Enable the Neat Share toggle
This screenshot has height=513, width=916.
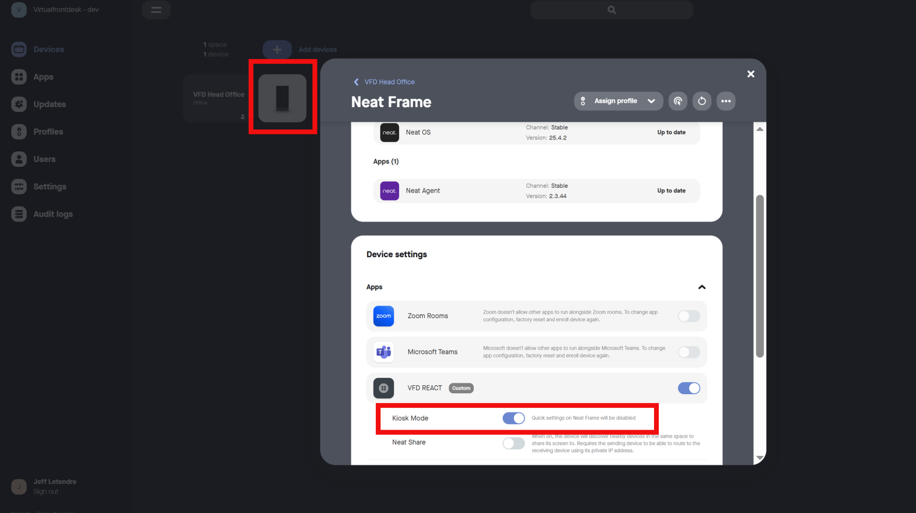[x=513, y=443]
